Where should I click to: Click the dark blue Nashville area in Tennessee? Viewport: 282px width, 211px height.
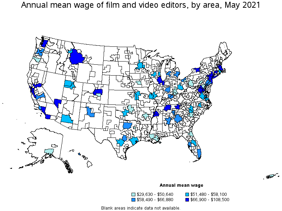tap(168, 108)
